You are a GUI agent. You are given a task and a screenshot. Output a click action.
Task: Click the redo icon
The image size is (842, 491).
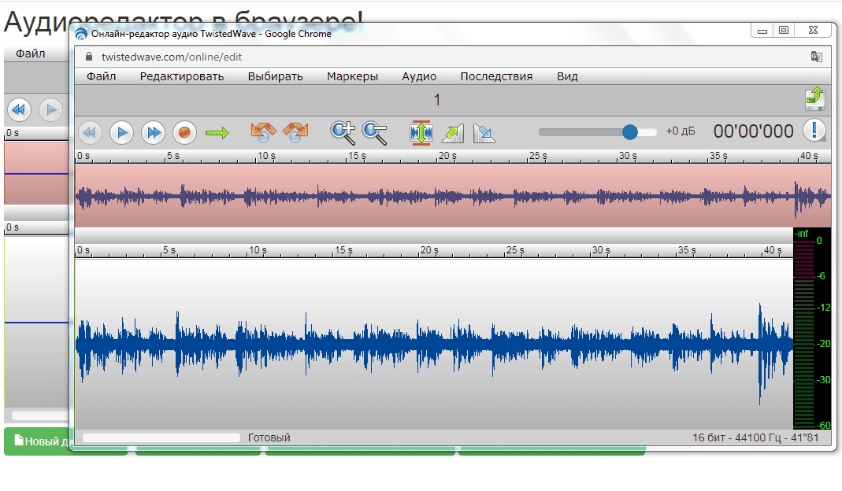point(295,132)
